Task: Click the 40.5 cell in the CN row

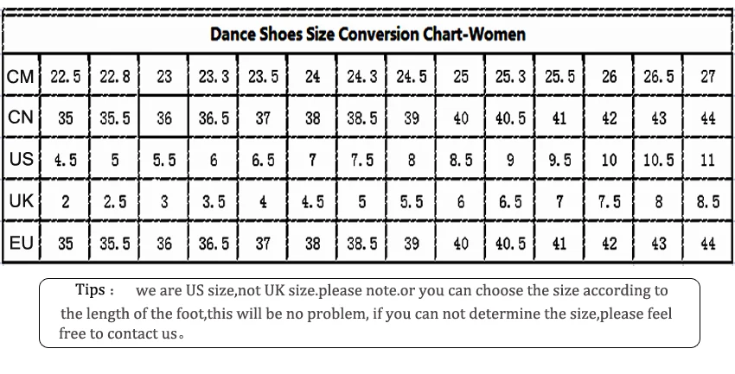Action: [510, 118]
